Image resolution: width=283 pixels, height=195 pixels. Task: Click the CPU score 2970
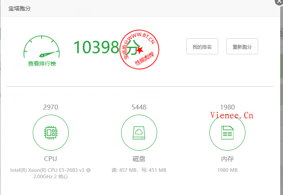pyautogui.click(x=50, y=107)
